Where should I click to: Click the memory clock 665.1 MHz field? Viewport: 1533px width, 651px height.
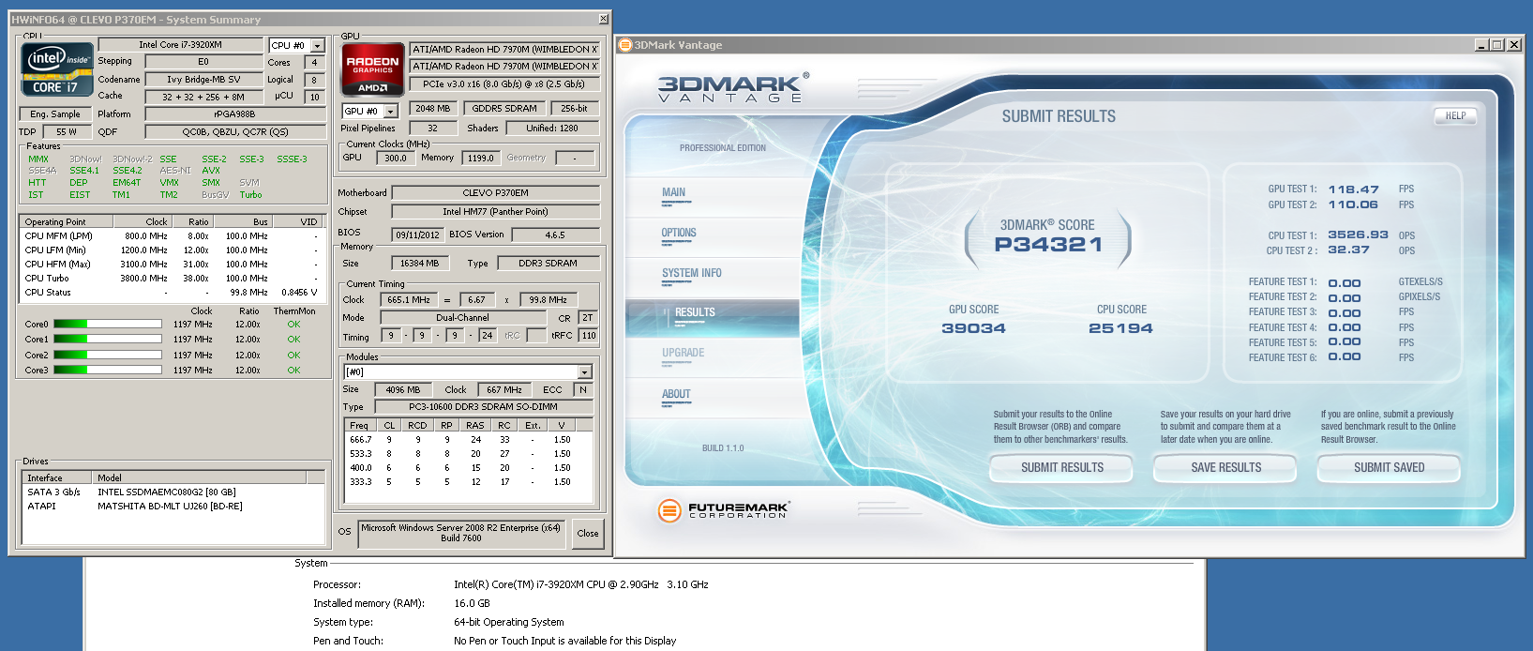click(408, 300)
